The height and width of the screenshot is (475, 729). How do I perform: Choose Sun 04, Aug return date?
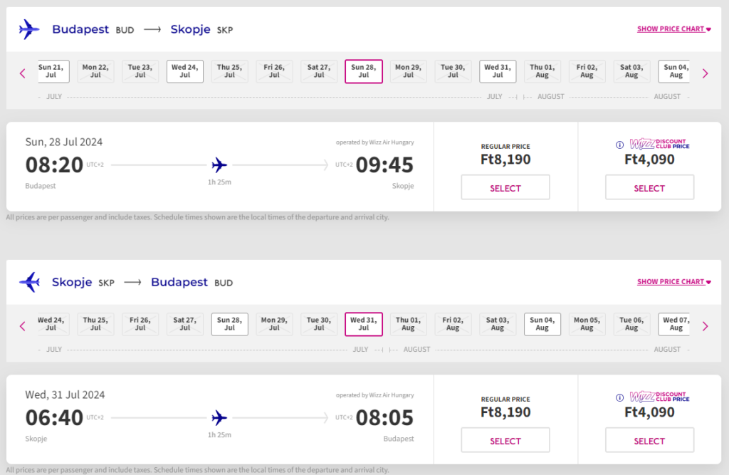point(542,324)
